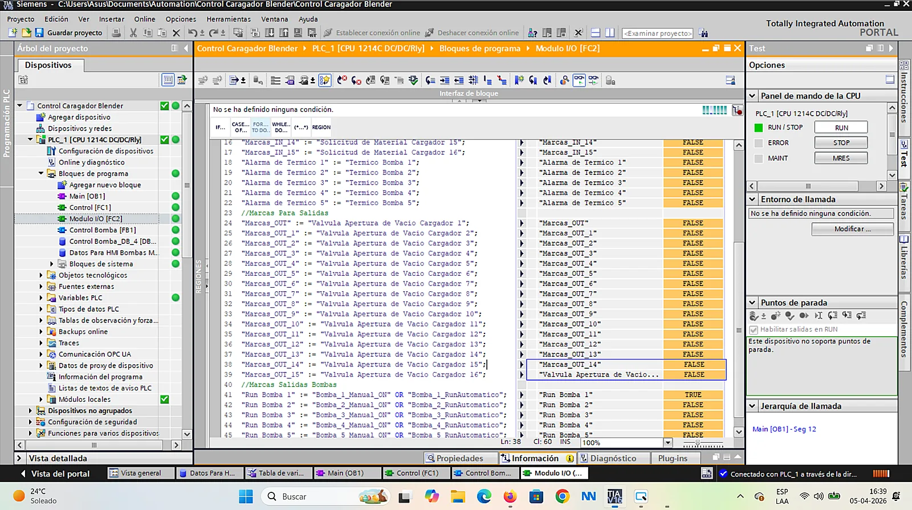Click the disabled Habilitar salidas en RUN checkbox

[754, 329]
